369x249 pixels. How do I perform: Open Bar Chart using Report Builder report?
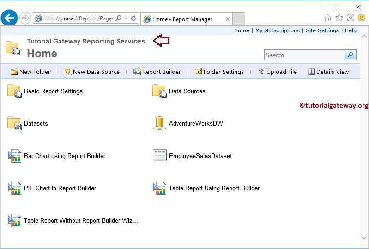pos(65,156)
